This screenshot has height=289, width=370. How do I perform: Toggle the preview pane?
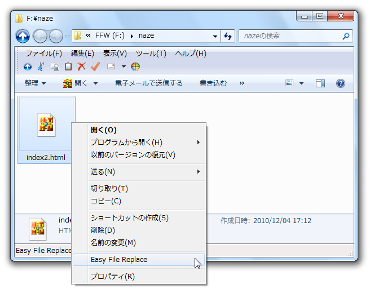pyautogui.click(x=320, y=83)
